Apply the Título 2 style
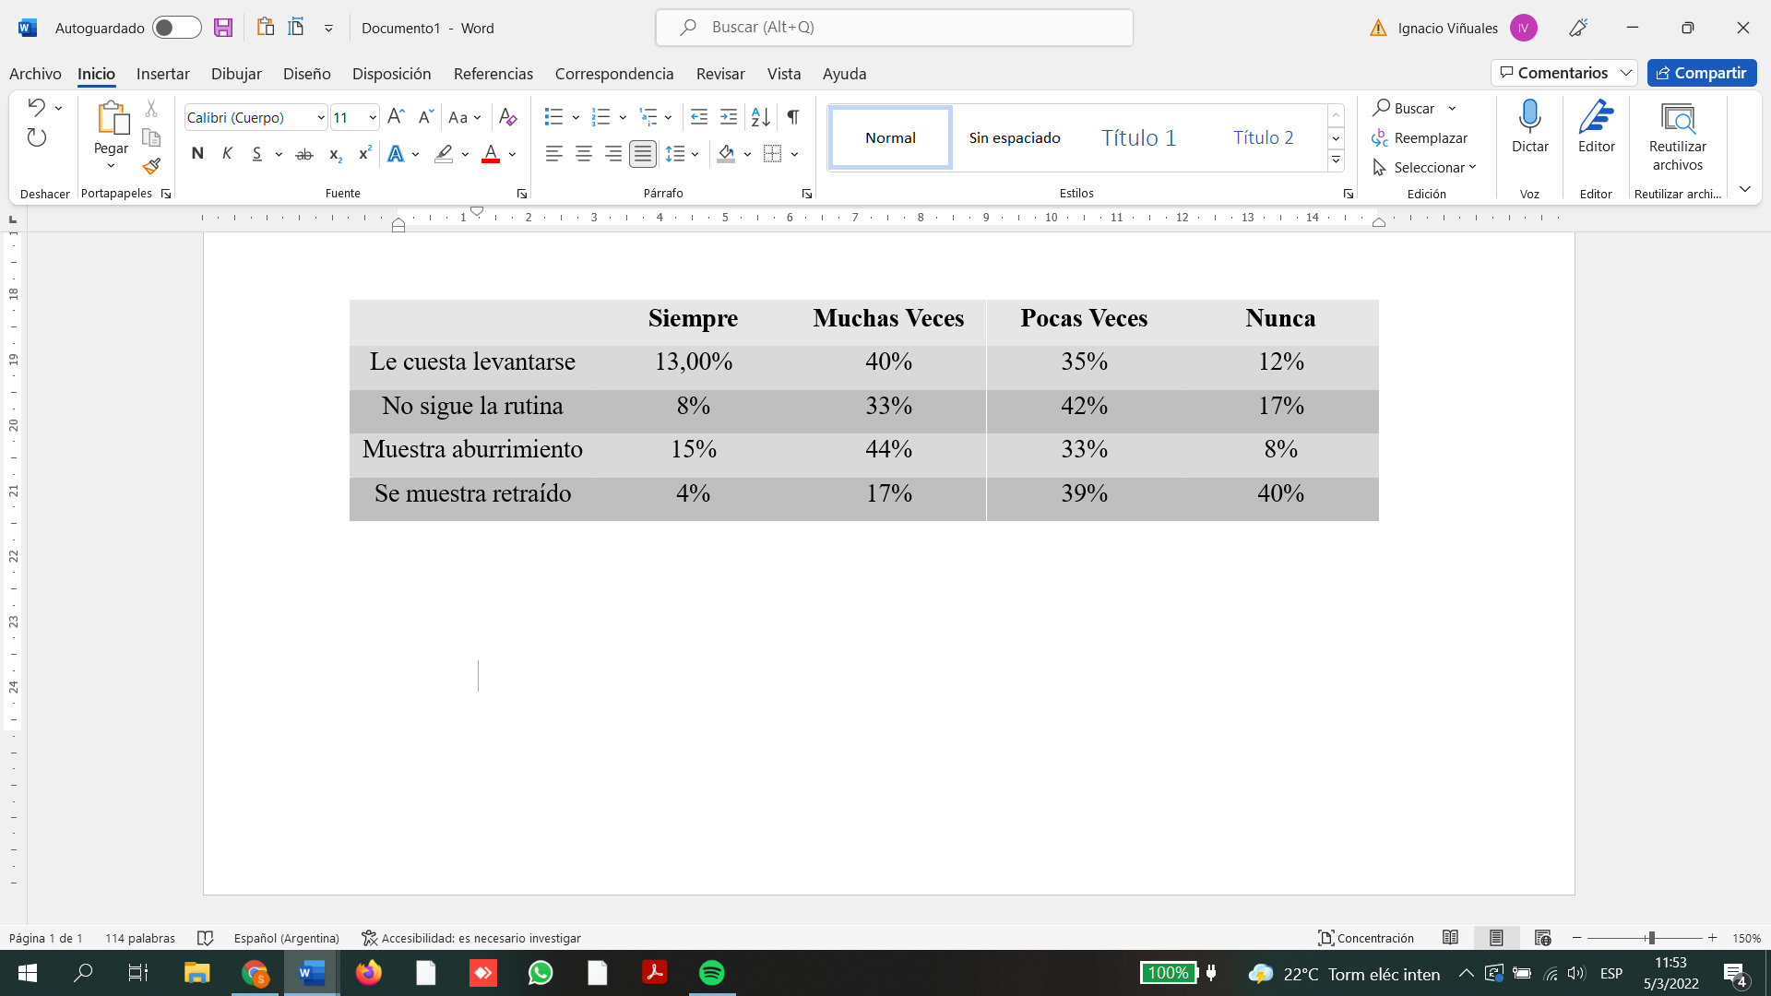Image resolution: width=1771 pixels, height=996 pixels. point(1264,137)
